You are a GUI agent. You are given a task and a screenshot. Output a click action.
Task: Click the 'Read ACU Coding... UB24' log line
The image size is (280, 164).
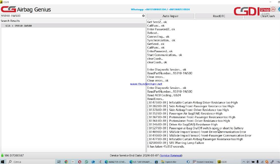click(x=164, y=95)
